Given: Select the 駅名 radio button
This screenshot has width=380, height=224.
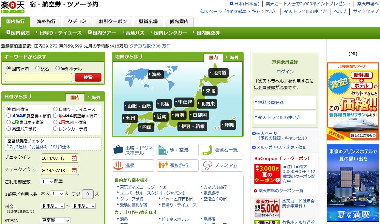Looking at the screenshot, I should (x=37, y=68).
